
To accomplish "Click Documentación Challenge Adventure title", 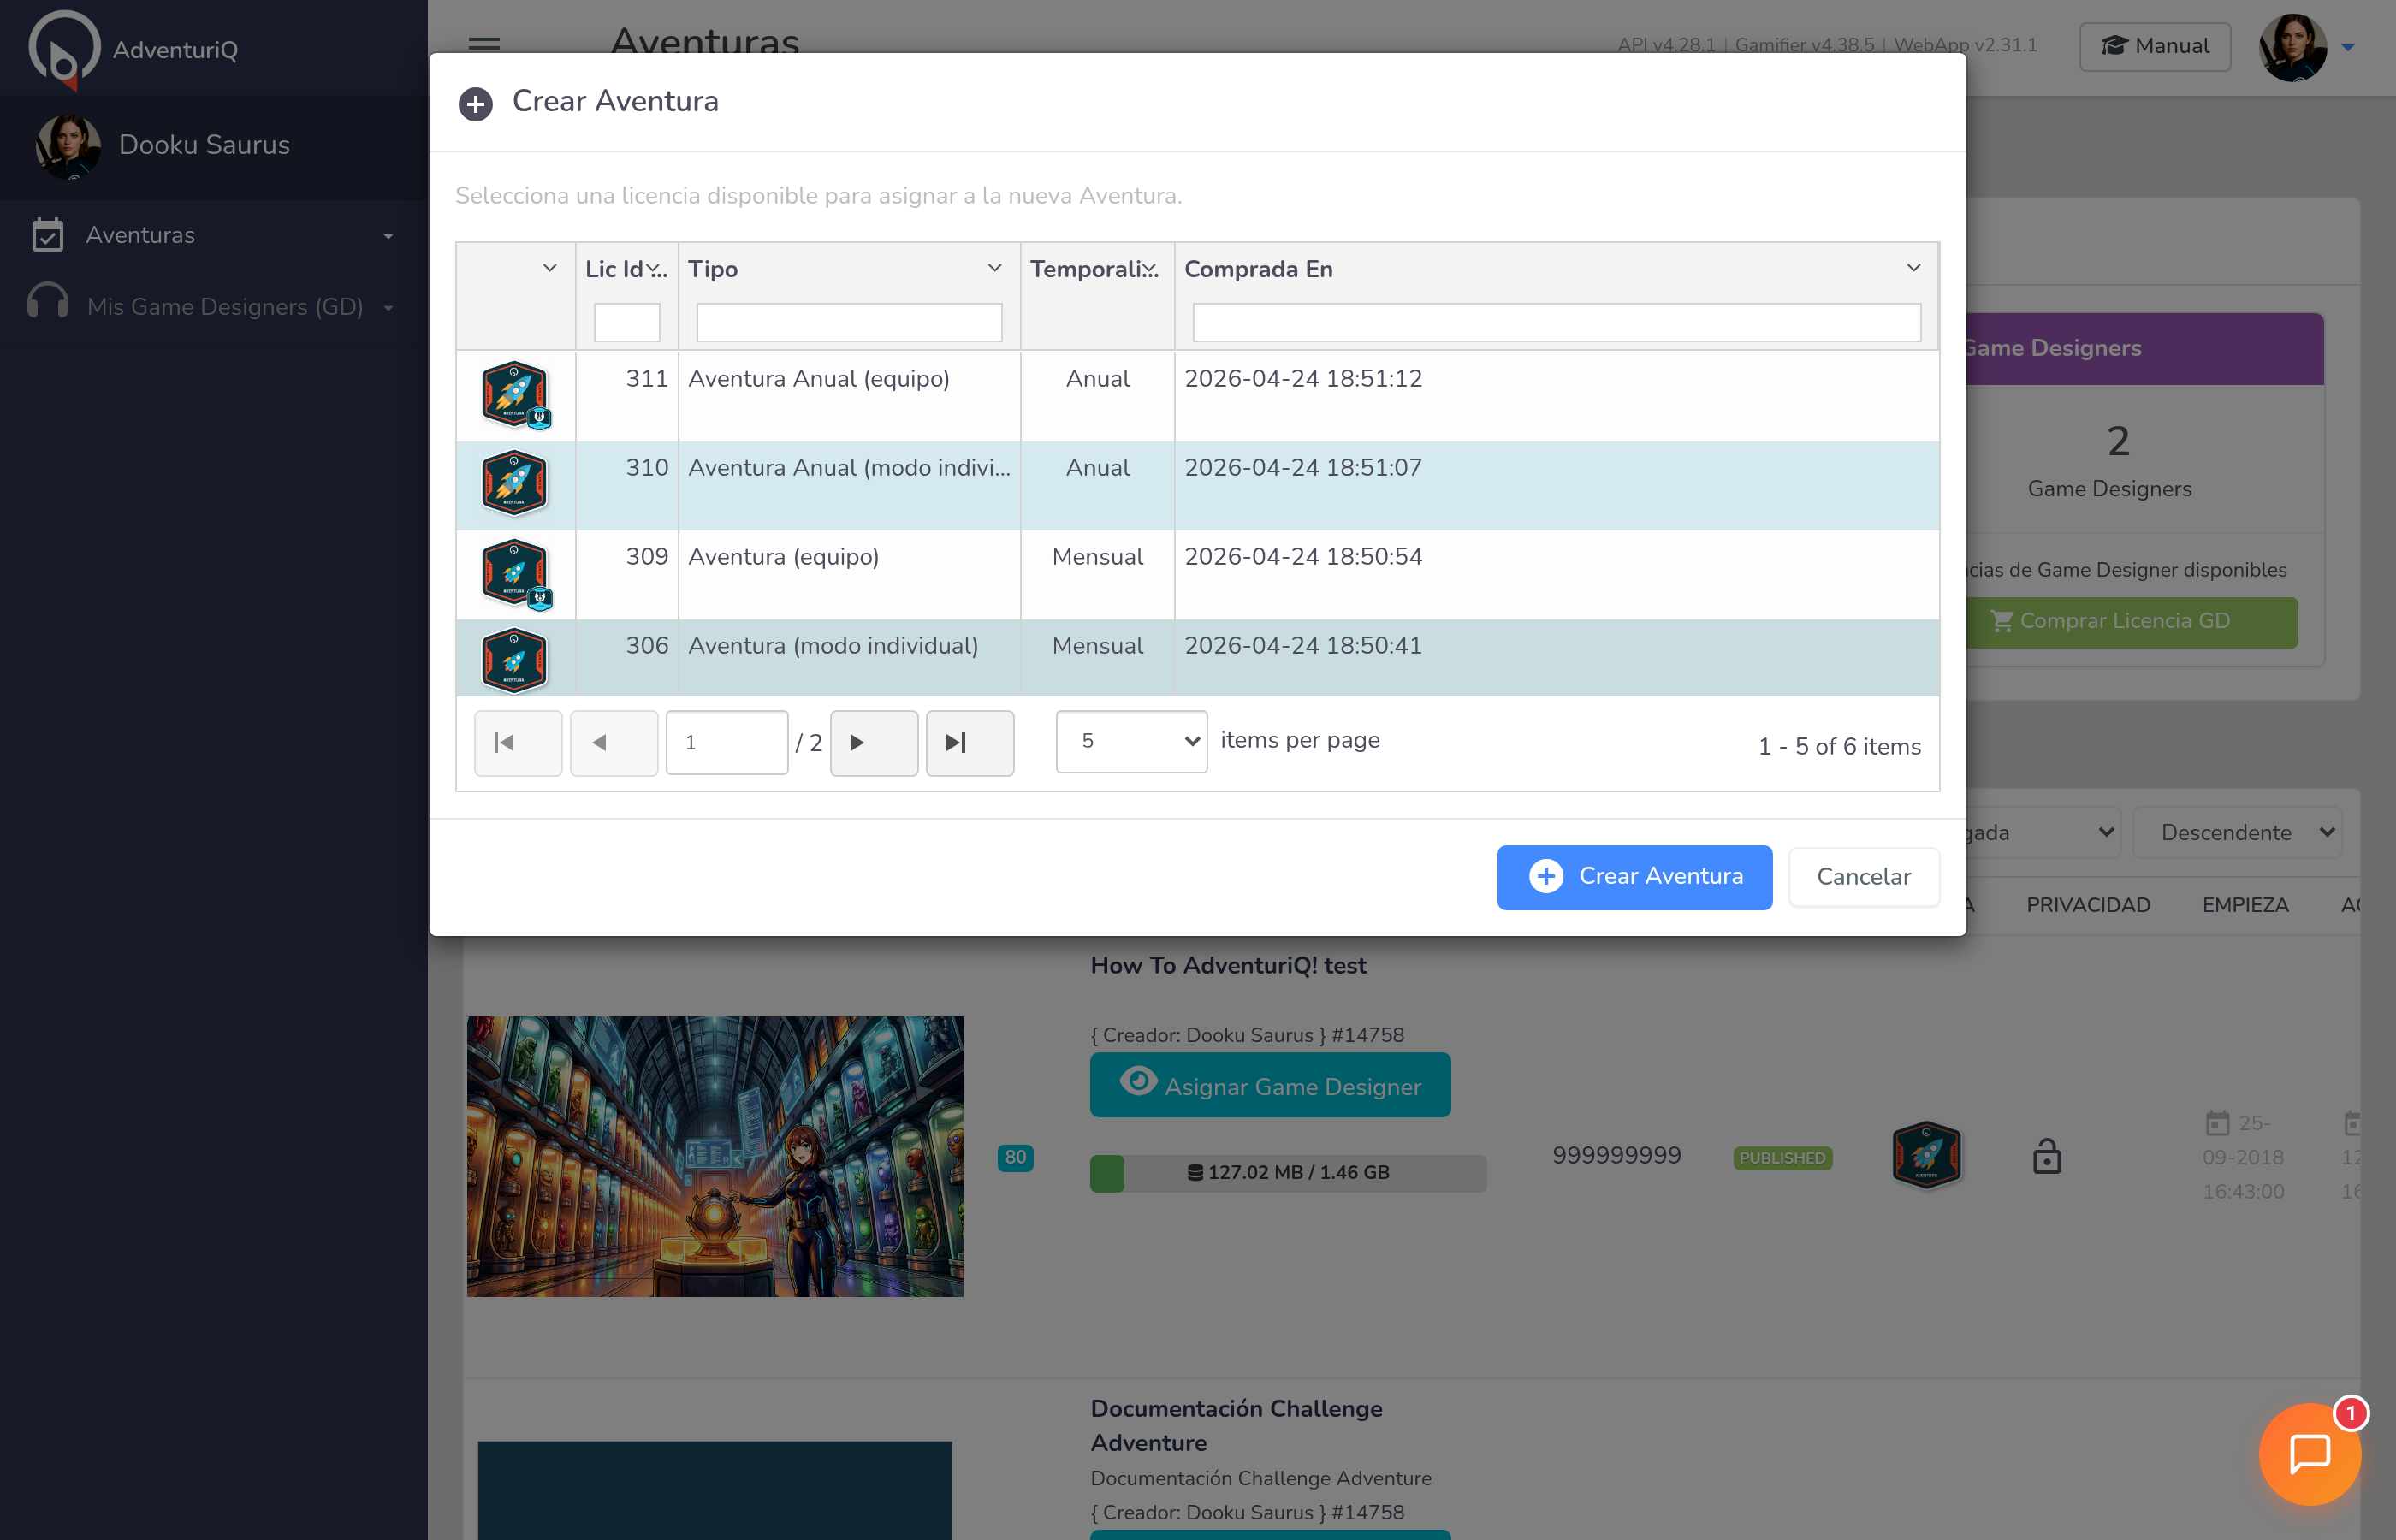I will (1236, 1425).
